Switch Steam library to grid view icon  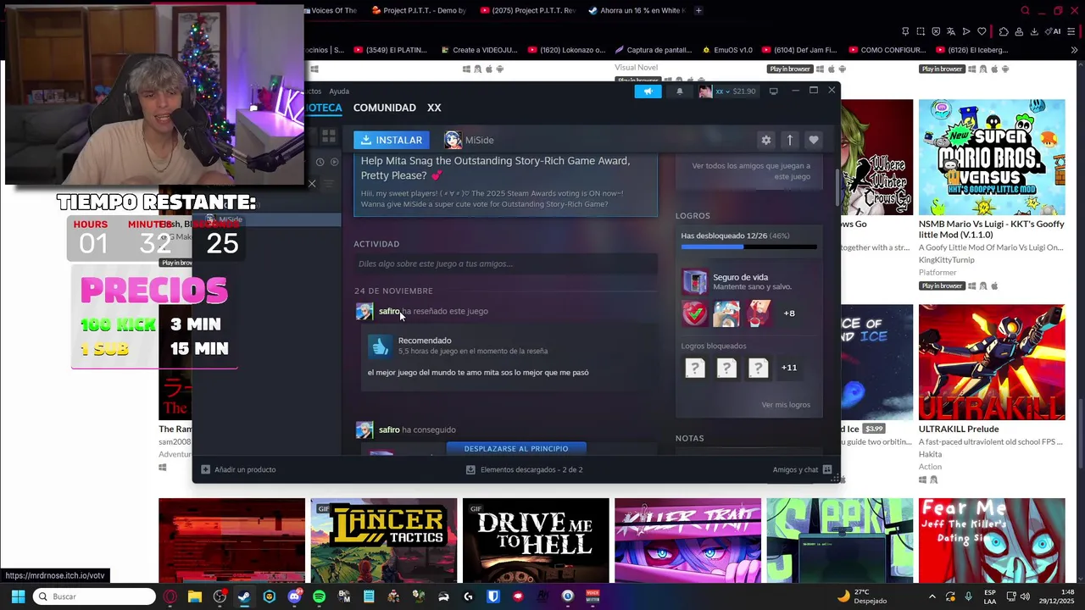(329, 136)
